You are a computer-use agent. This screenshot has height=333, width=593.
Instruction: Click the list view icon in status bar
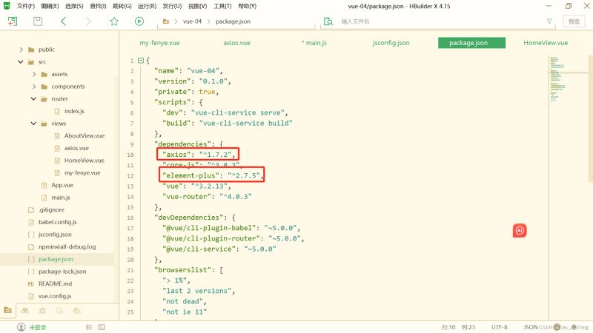point(89,327)
